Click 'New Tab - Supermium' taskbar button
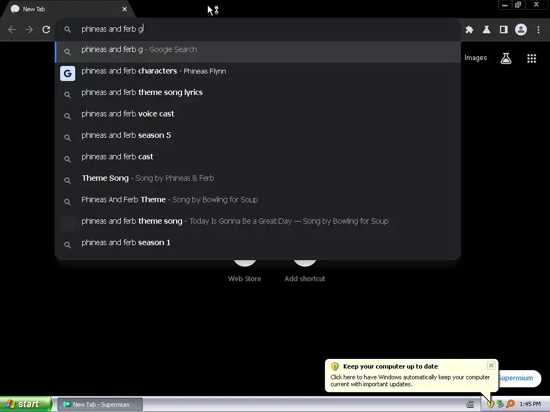Image resolution: width=550 pixels, height=412 pixels. [100, 404]
